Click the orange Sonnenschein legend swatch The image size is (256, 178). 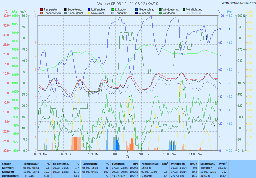pos(41,13)
